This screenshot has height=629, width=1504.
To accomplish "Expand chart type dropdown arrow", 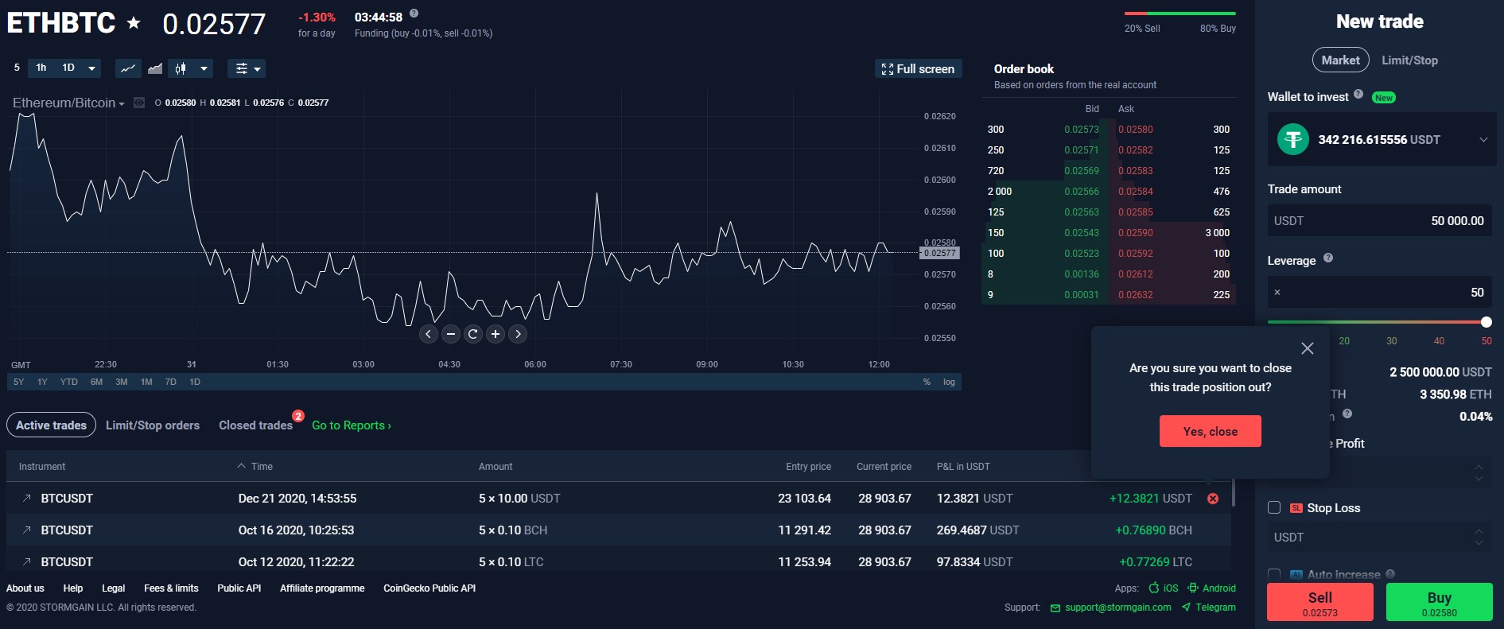I will (x=204, y=68).
